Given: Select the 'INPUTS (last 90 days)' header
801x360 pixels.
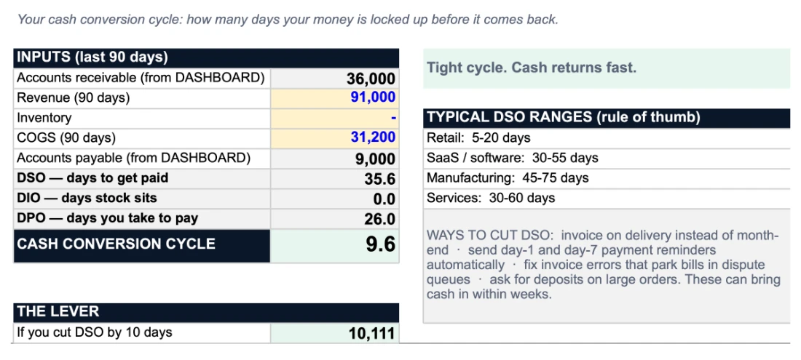Looking at the screenshot, I should pos(206,57).
